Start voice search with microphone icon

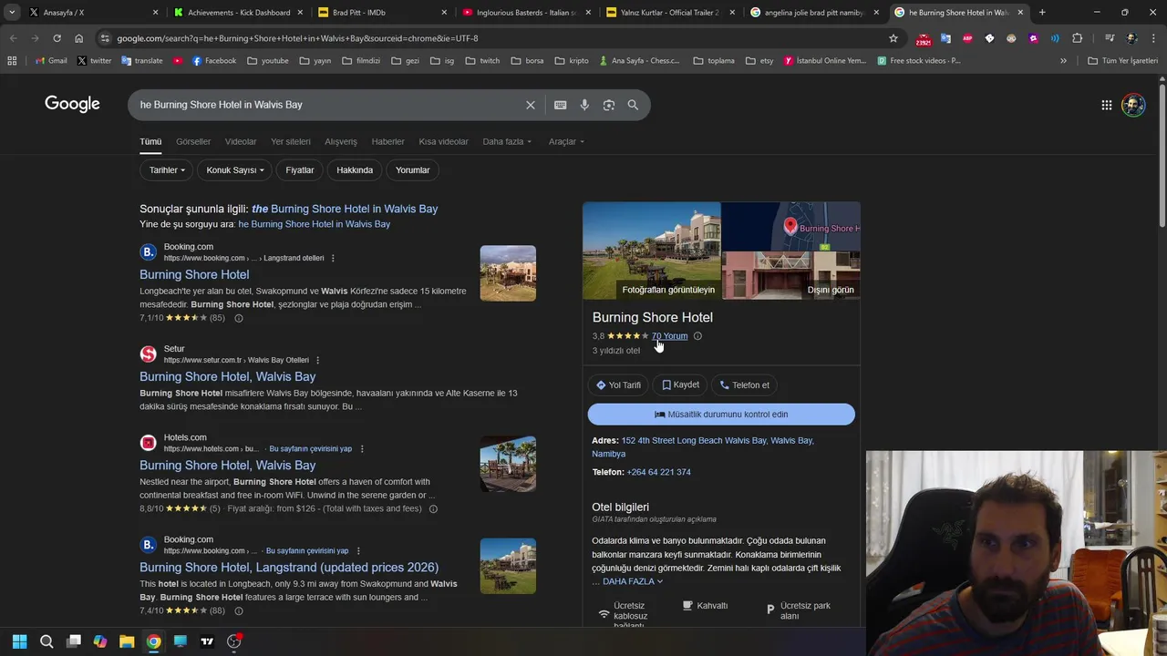click(584, 105)
